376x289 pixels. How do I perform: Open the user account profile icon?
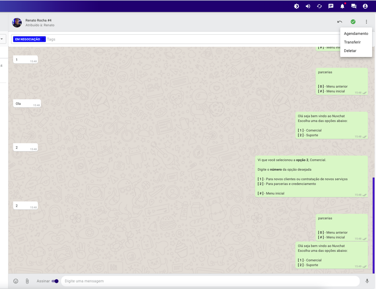pyautogui.click(x=365, y=6)
